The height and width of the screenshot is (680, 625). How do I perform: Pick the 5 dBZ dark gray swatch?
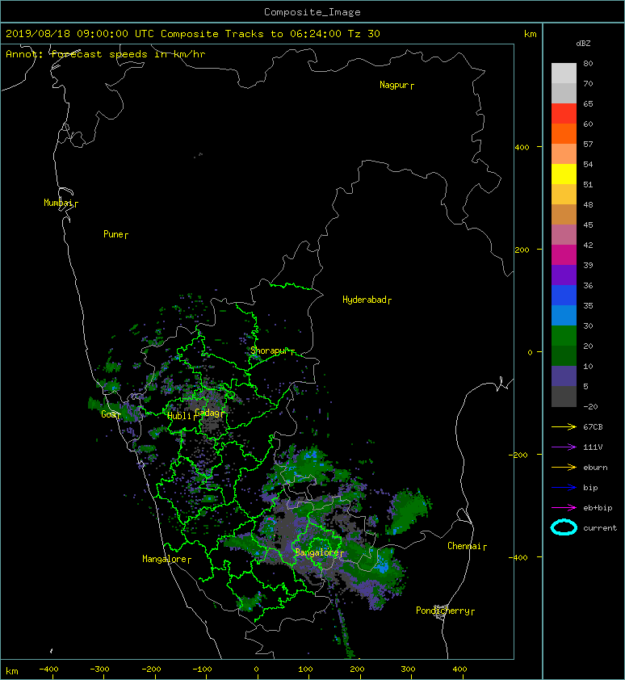click(564, 396)
